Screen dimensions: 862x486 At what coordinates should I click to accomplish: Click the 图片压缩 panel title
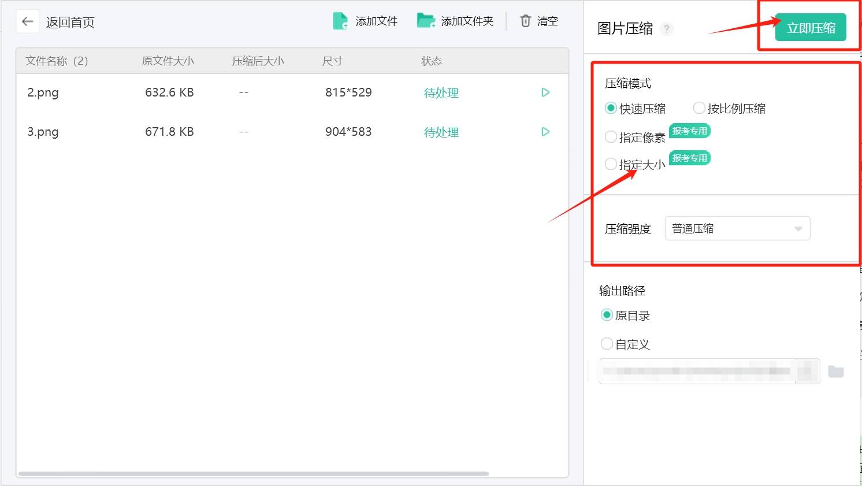point(625,29)
